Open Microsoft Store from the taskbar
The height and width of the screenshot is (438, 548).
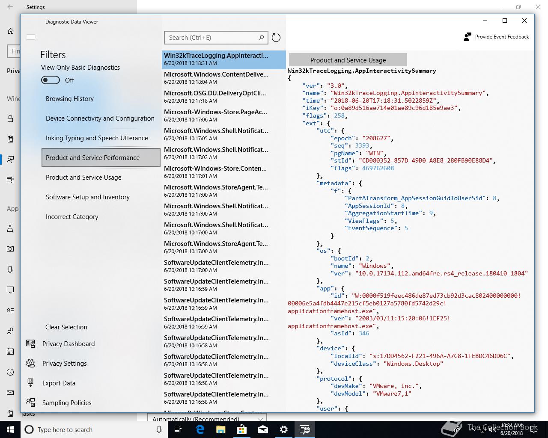242,429
